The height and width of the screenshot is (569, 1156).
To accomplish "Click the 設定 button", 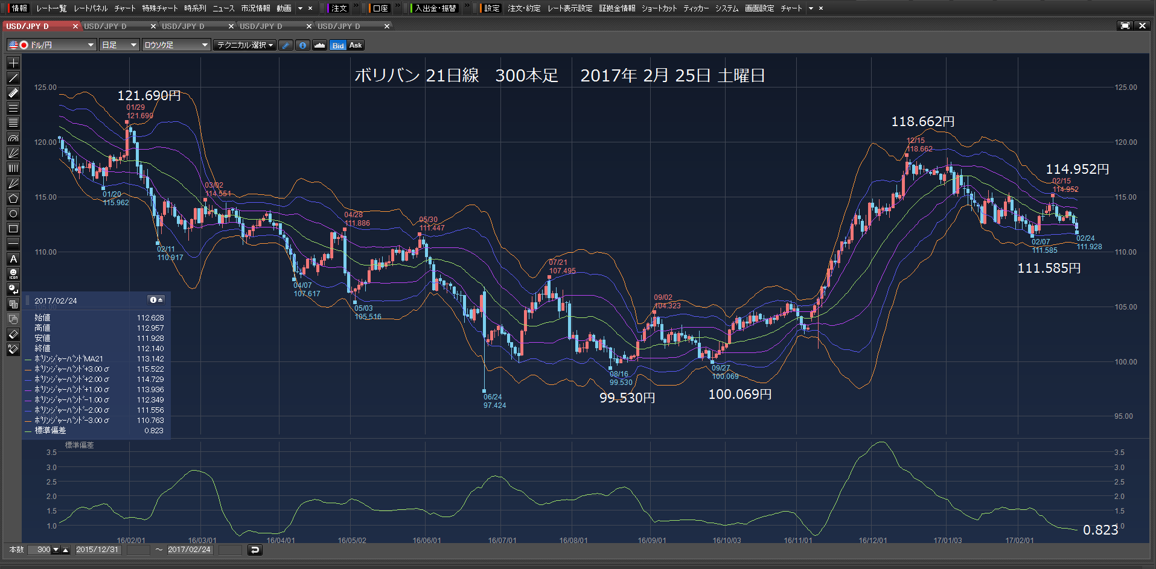I will pos(492,8).
